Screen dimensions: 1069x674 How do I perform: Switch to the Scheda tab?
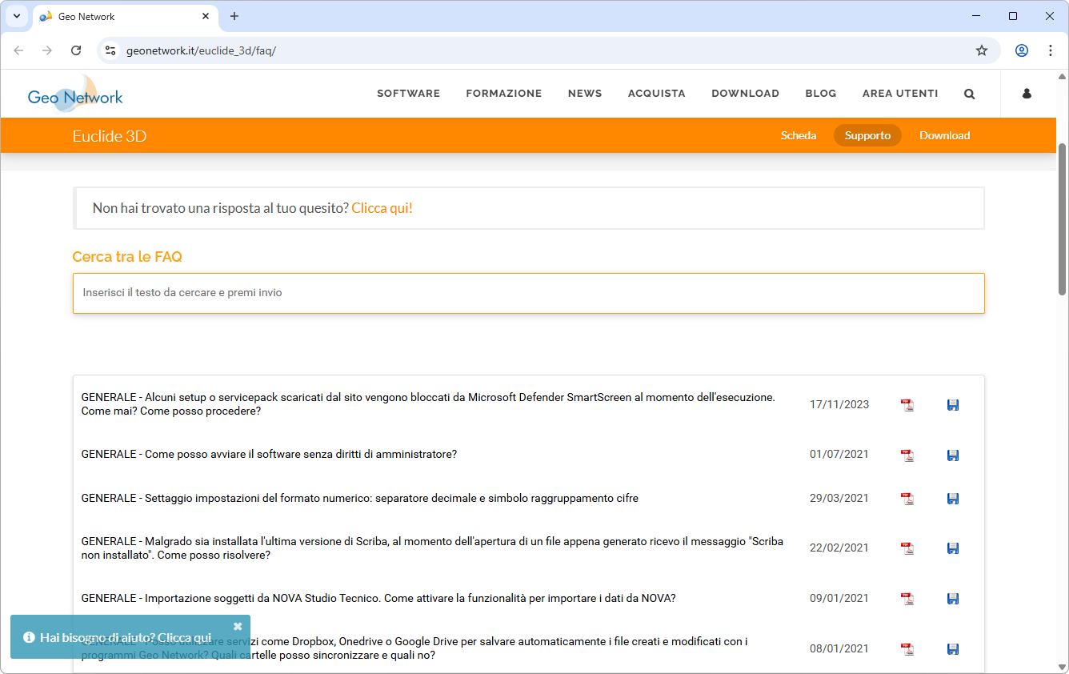[x=798, y=136]
